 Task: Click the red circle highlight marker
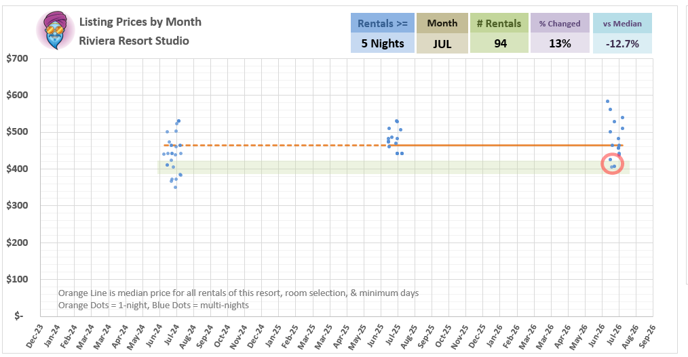613,164
